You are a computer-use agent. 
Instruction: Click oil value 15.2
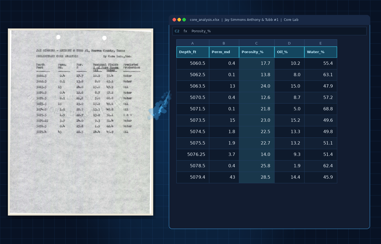coord(289,120)
